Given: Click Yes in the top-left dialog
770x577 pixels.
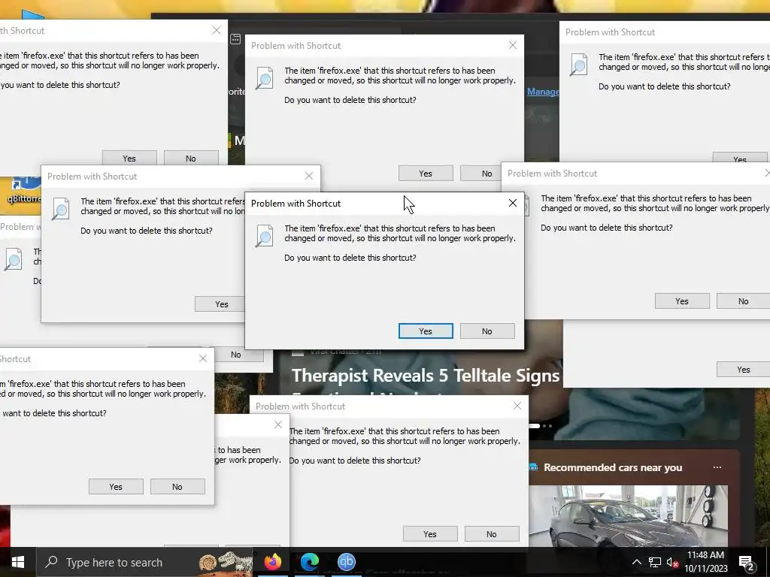Looking at the screenshot, I should (129, 158).
